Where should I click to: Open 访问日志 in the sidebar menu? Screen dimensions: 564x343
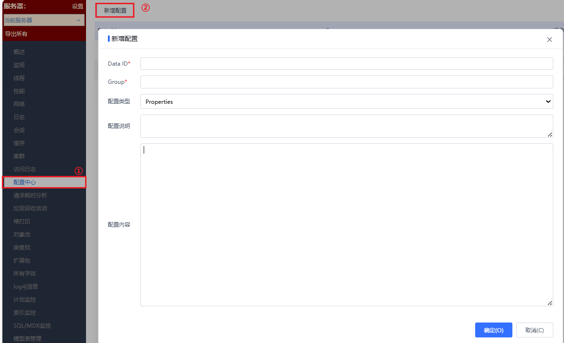click(25, 169)
